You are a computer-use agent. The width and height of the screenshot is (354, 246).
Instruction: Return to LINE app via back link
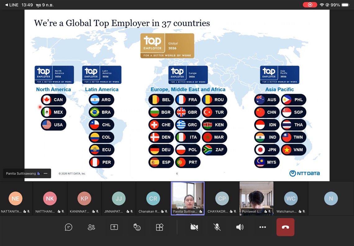12,5
